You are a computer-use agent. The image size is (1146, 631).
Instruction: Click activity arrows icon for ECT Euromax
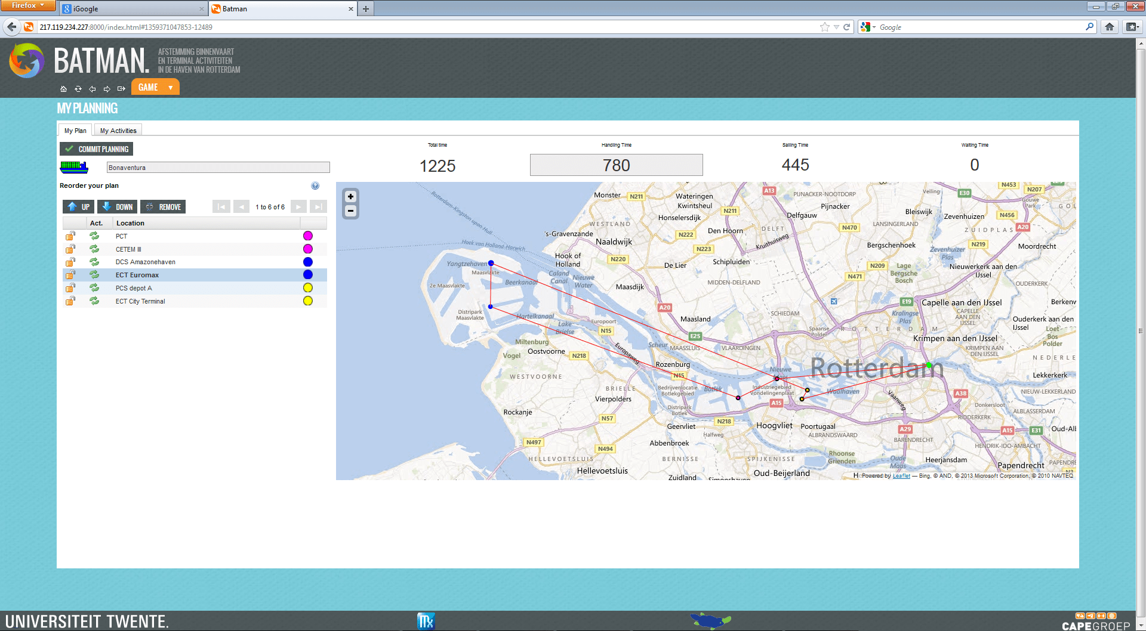pyautogui.click(x=94, y=275)
